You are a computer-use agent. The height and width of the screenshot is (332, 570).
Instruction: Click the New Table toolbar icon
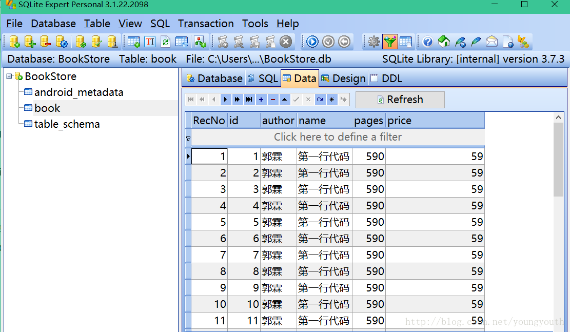coord(134,42)
